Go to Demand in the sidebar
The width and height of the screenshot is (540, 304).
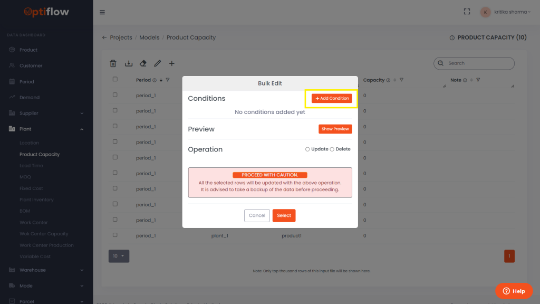[x=30, y=98]
